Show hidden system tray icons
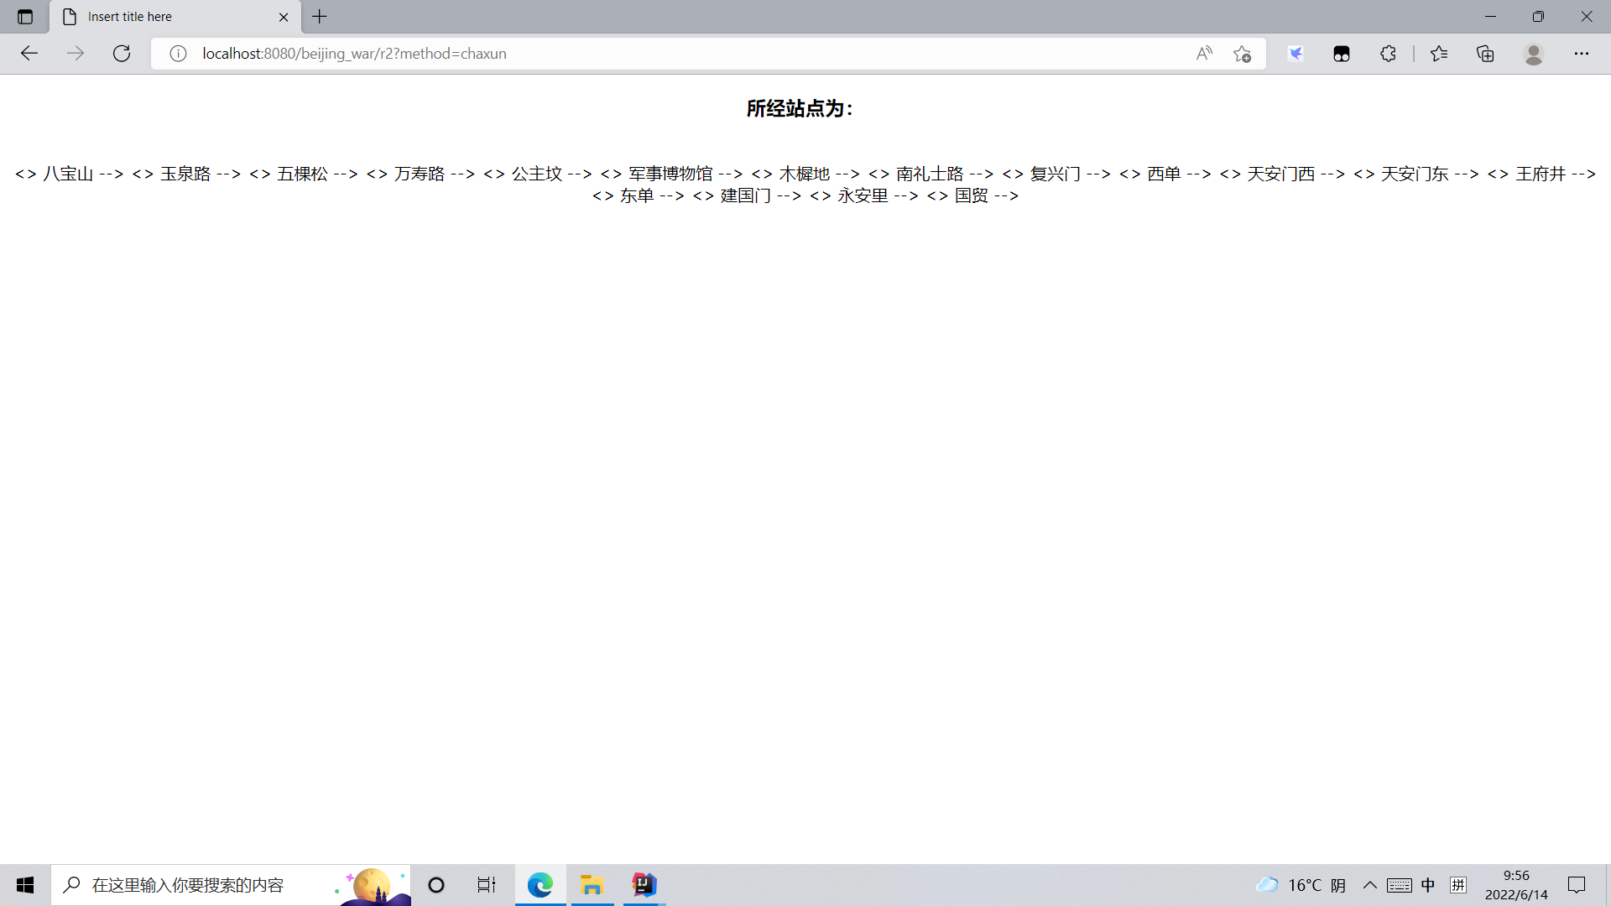Screen dimensions: 1611x906 1369,885
